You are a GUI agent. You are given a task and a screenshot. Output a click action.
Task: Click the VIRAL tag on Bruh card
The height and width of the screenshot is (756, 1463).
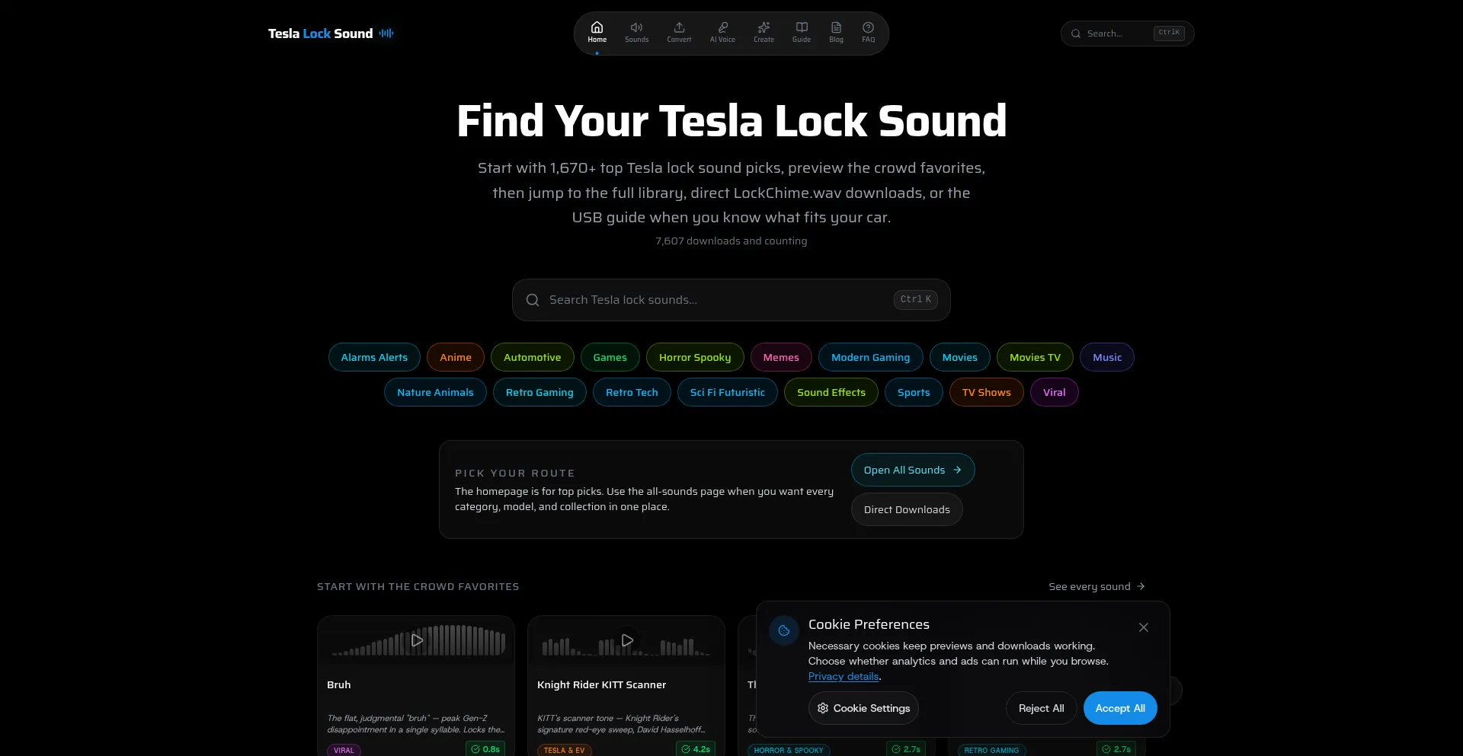click(344, 750)
